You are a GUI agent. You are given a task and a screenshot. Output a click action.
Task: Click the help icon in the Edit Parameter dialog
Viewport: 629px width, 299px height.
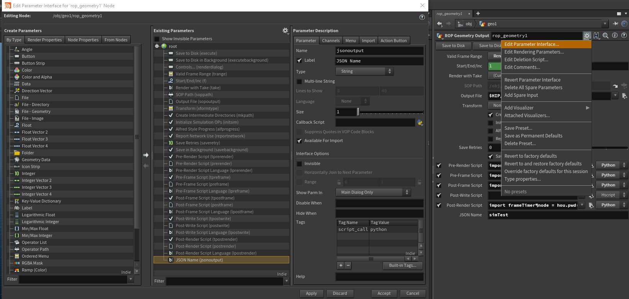(422, 17)
